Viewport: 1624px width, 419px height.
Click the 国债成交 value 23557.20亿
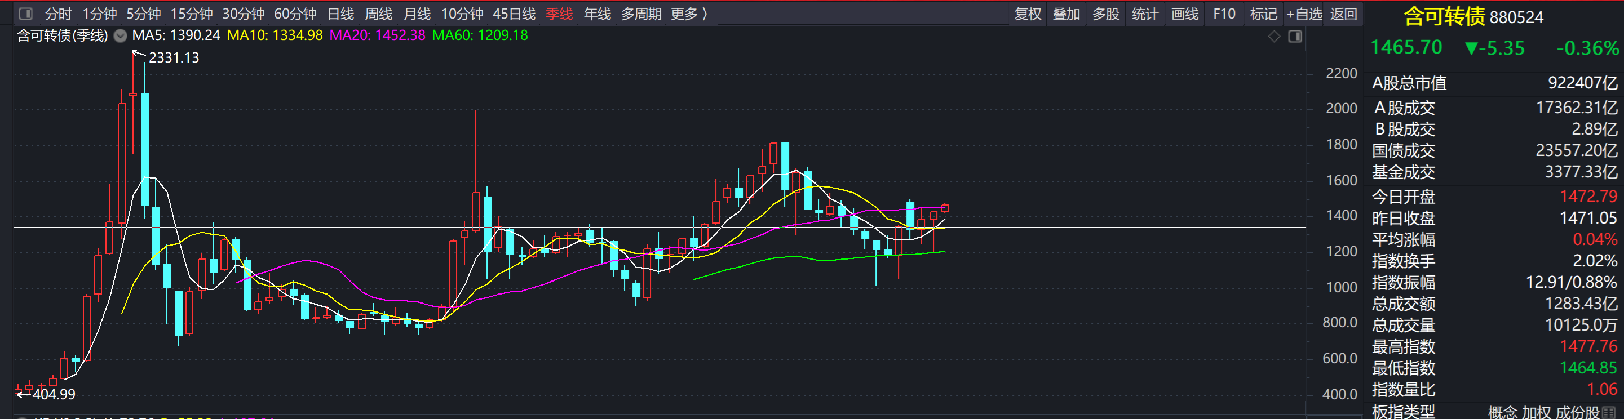click(1577, 150)
